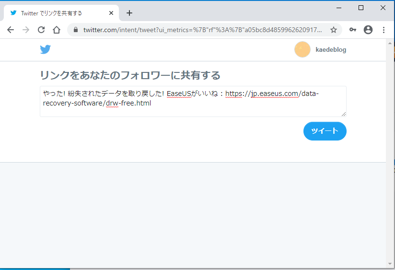Go to the browser home page icon
The image size is (395, 270).
point(57,30)
